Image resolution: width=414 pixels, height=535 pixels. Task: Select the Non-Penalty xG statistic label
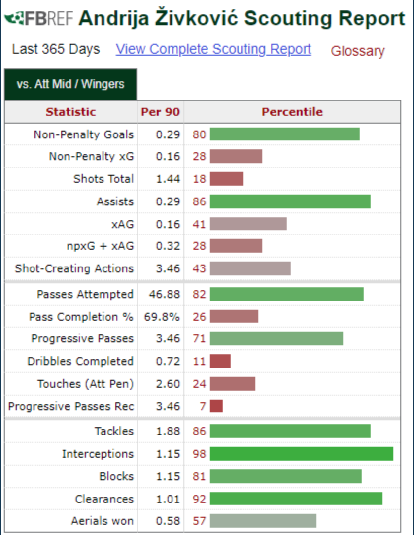[x=91, y=156]
